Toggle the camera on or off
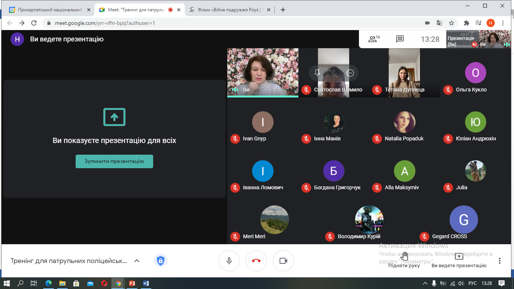This screenshot has height=289, width=514. pos(283,261)
